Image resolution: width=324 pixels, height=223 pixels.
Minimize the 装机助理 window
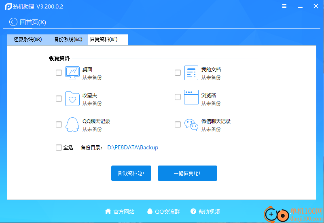[300, 7]
